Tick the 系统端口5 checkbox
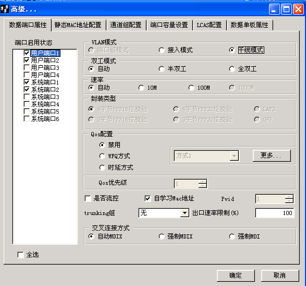Image resolution: width=306 pixels, height=286 pixels. tap(27, 112)
